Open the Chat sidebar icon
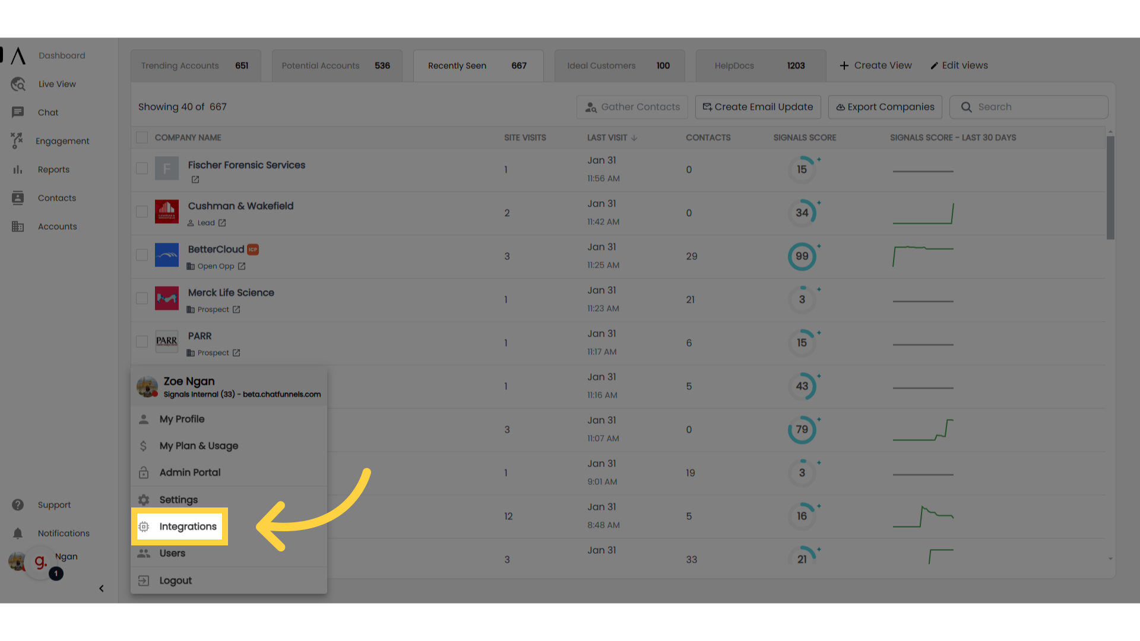The image size is (1140, 641). (18, 112)
